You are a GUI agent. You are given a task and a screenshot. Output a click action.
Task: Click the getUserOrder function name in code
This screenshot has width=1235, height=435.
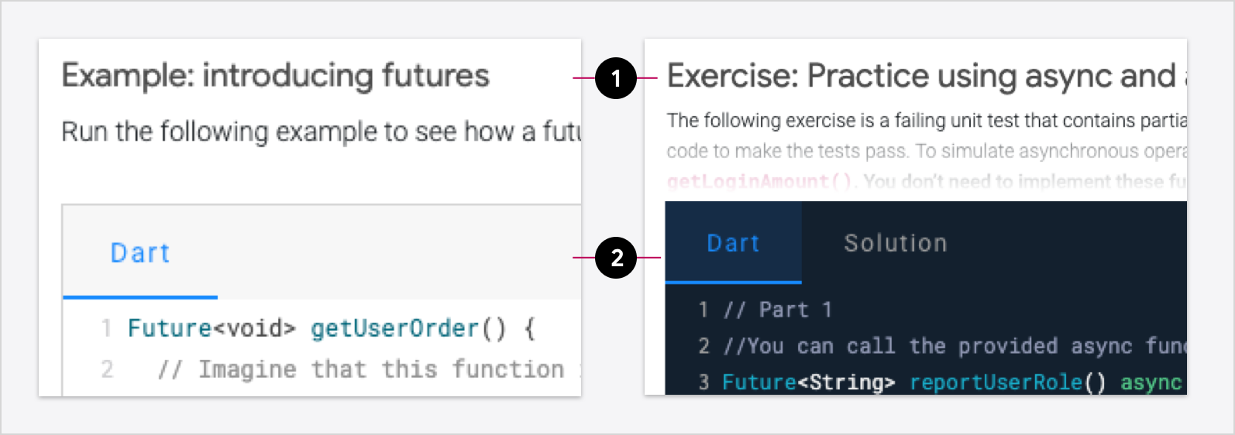coord(394,328)
